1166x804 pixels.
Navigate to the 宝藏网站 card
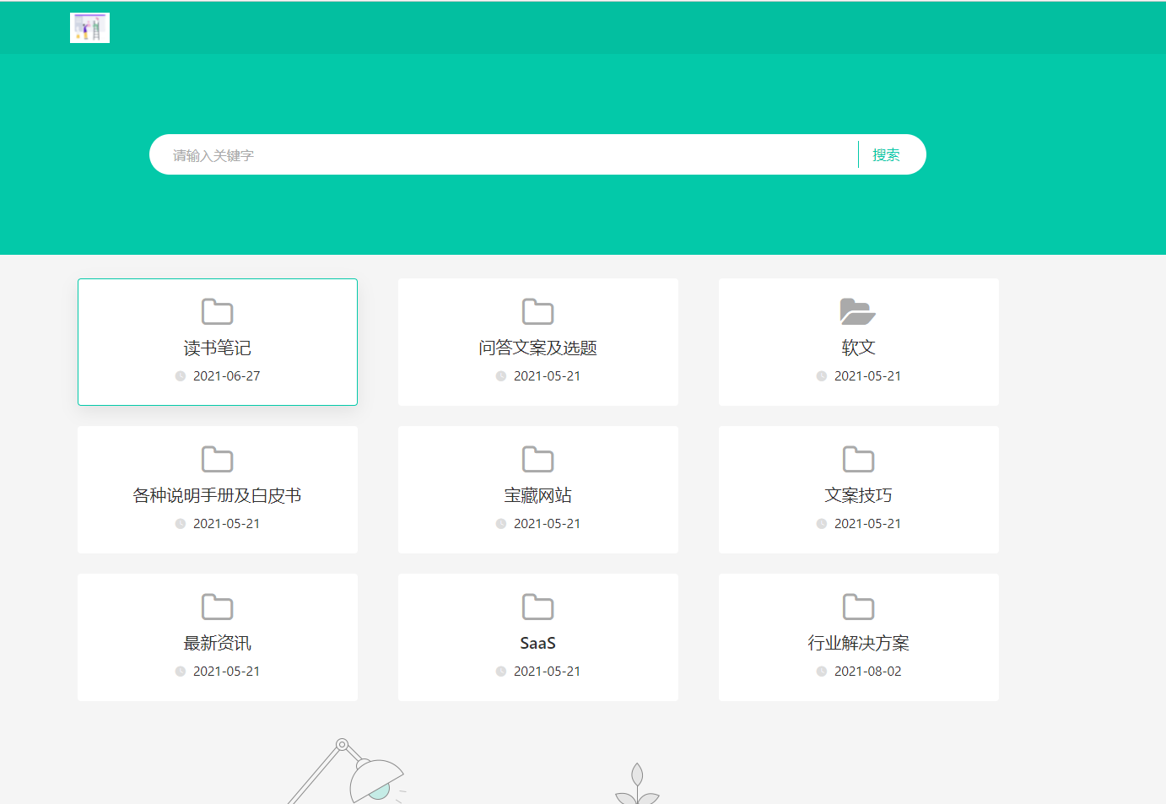pos(537,489)
